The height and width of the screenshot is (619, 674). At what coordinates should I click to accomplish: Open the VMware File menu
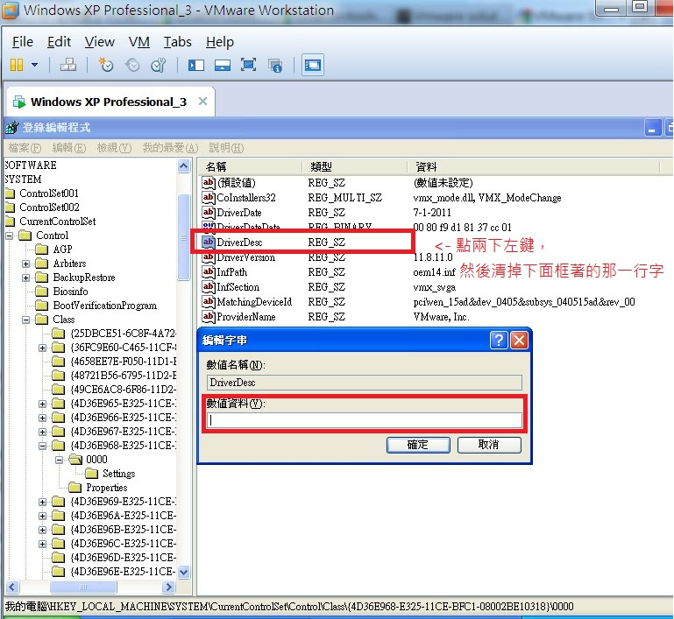[23, 42]
